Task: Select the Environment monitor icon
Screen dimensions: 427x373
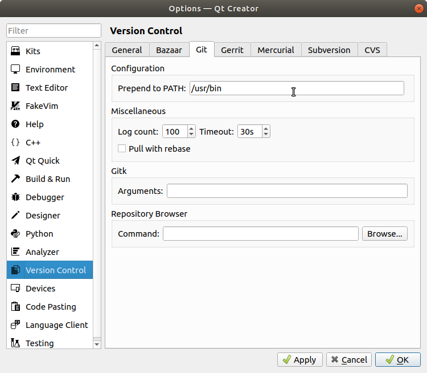Action: [16, 70]
